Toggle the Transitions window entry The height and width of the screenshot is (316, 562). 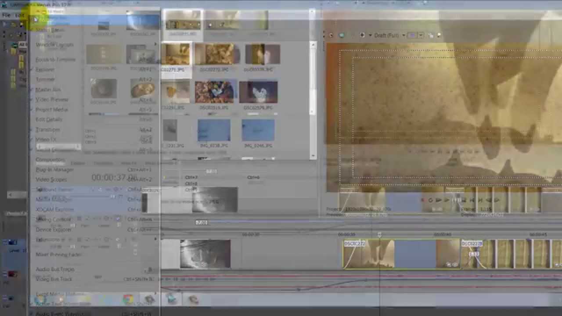(x=47, y=129)
